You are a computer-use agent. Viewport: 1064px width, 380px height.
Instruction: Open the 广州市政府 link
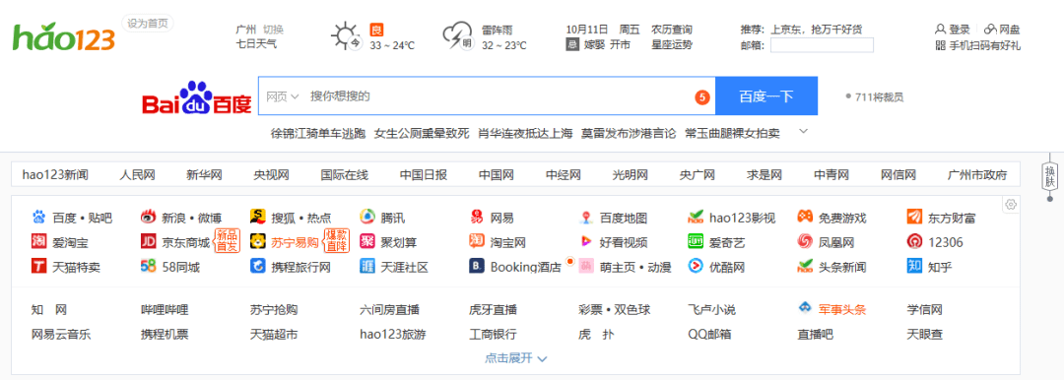point(977,175)
